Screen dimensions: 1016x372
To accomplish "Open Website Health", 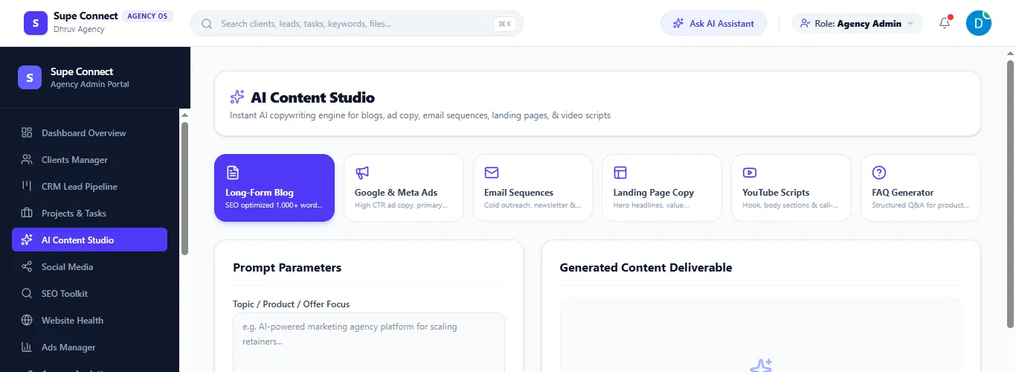I will point(89,321).
